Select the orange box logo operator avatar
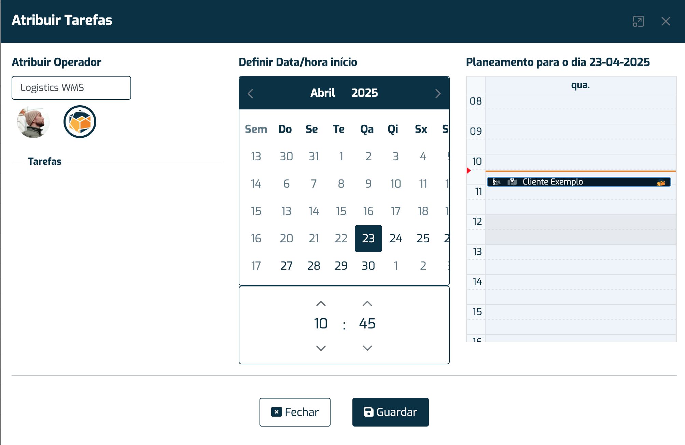Screen dimensions: 685x445 (x=80, y=122)
